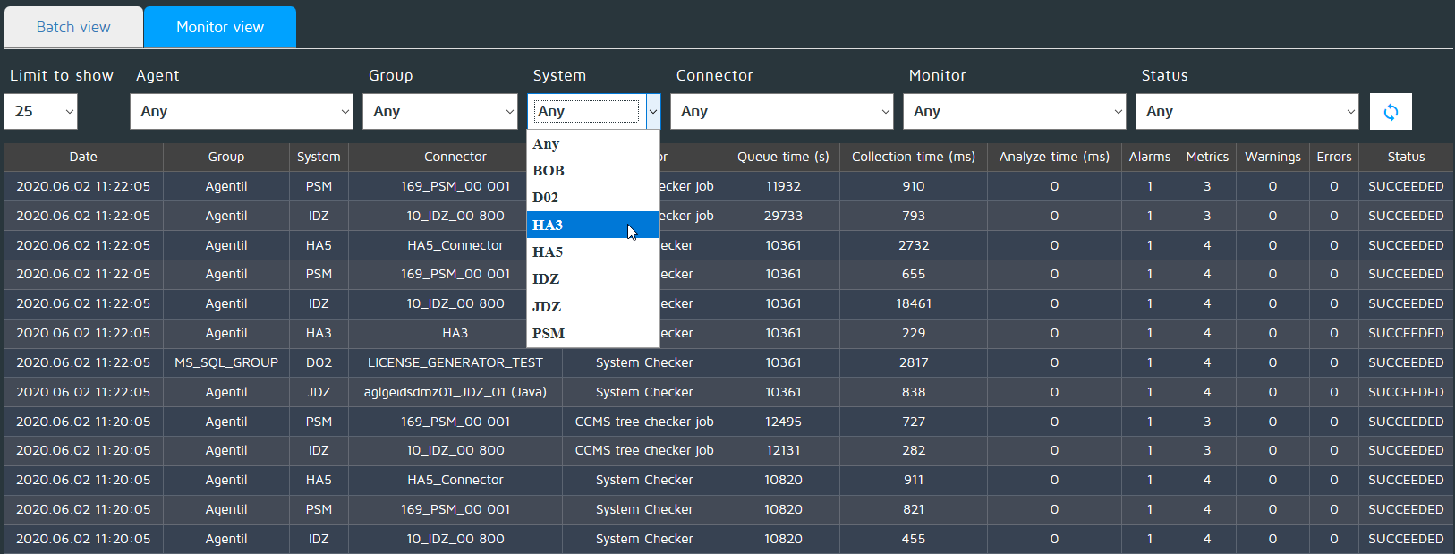
Task: Click the Collection time (ms) column header
Action: click(914, 157)
